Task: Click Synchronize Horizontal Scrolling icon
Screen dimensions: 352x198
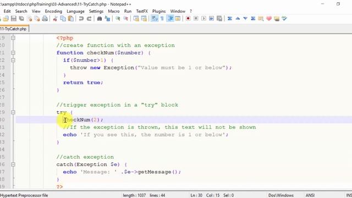Action: click(144, 19)
